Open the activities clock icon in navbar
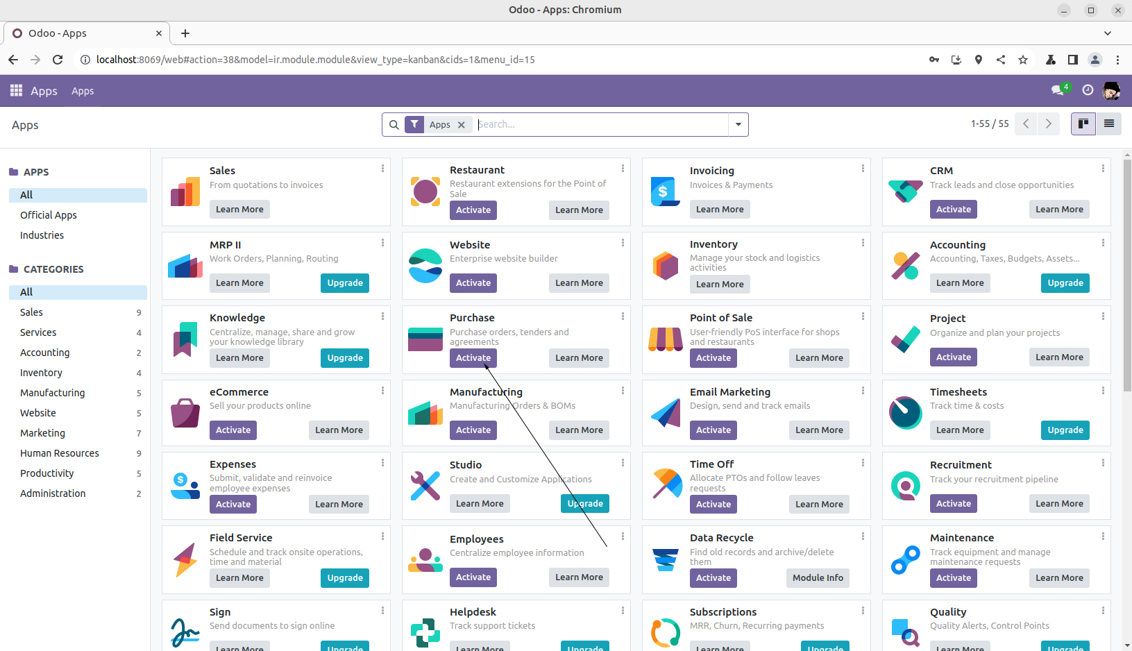Viewport: 1132px width, 651px height. point(1088,90)
